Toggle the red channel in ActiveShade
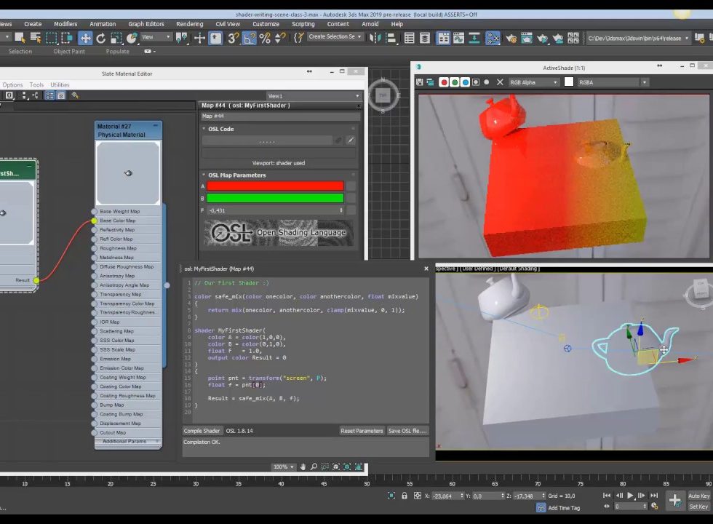The image size is (713, 524). click(x=444, y=82)
